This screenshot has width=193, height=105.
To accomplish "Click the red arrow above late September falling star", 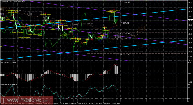I will click(46, 13).
